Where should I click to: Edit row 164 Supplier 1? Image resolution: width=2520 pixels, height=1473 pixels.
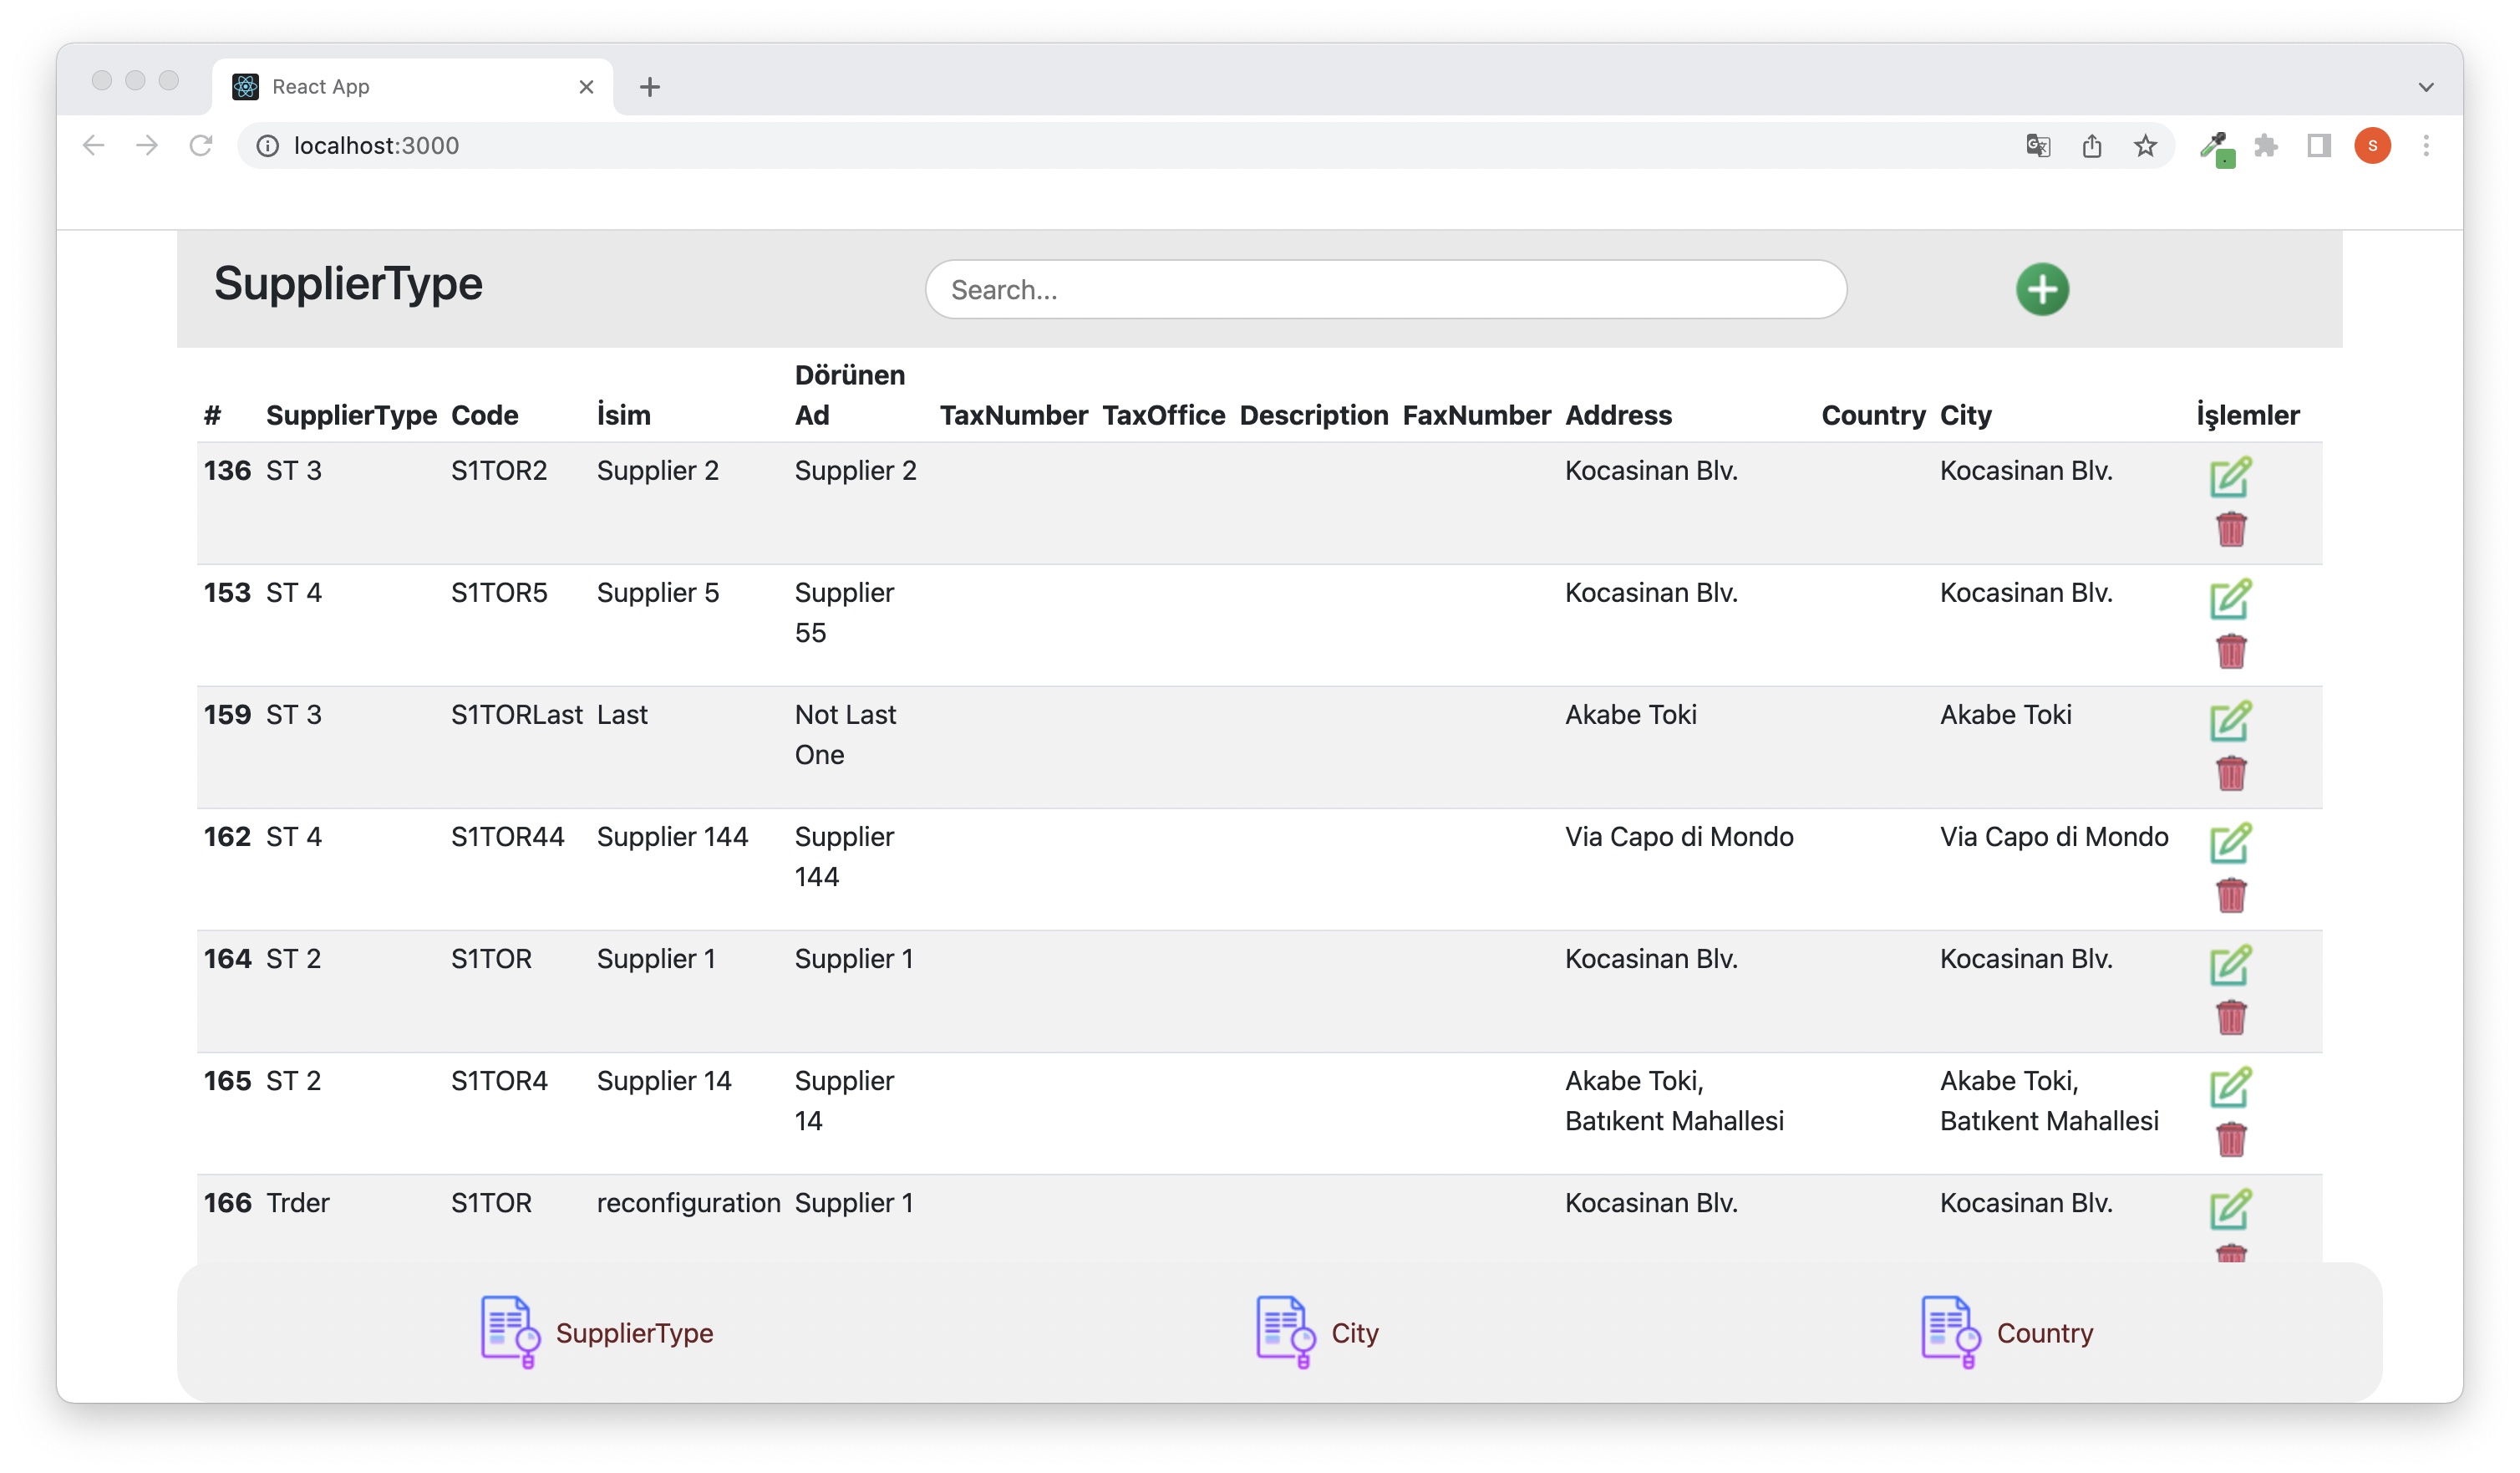coord(2230,966)
